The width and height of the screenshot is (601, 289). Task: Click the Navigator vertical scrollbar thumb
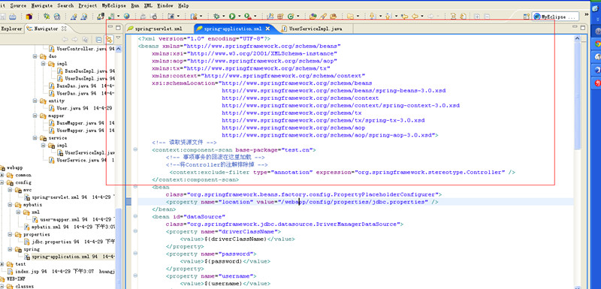coord(119,248)
